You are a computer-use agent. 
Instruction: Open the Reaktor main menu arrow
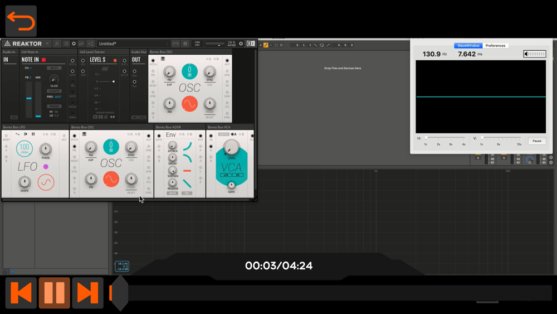(47, 44)
